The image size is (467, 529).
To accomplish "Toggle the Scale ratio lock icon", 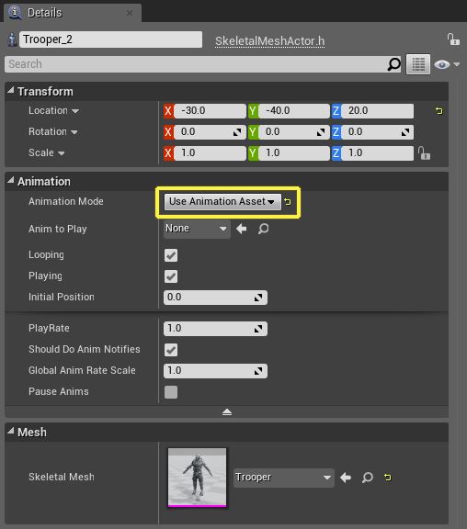I will click(424, 152).
